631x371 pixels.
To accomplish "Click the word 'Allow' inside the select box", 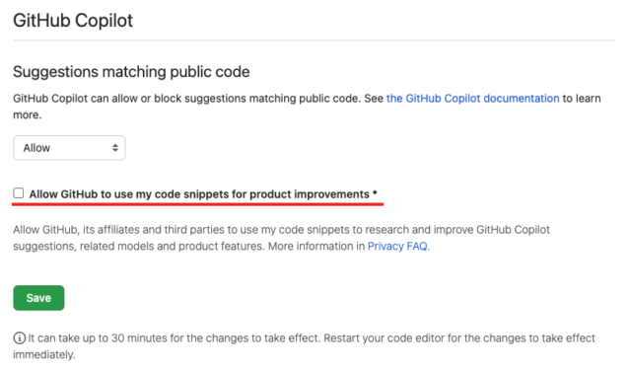I will (x=36, y=148).
